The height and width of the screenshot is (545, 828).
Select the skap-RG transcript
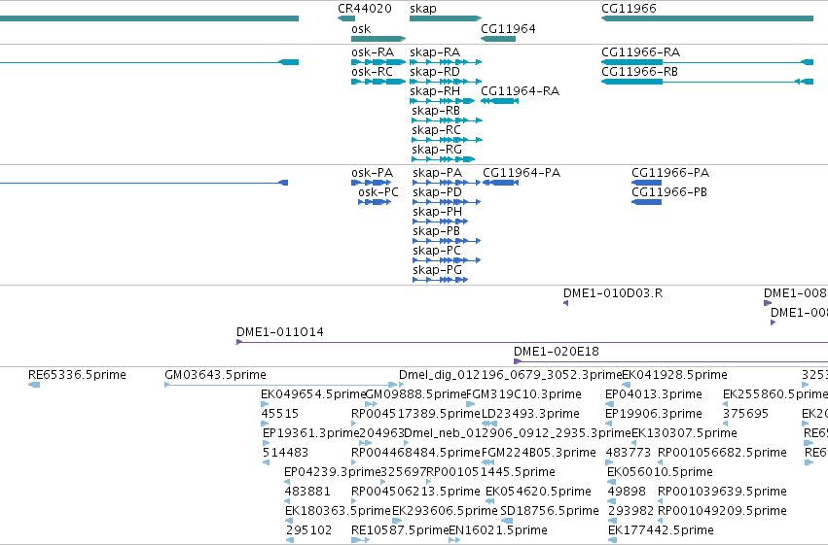point(443,159)
